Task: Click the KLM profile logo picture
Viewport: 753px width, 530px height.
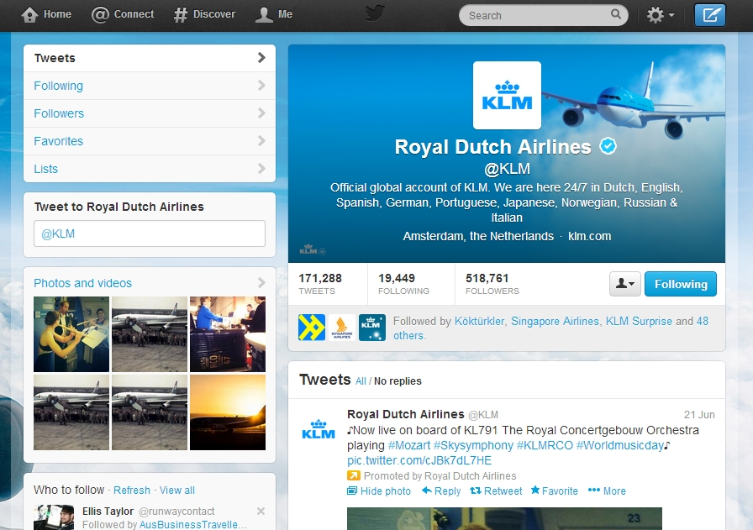Action: (x=507, y=95)
